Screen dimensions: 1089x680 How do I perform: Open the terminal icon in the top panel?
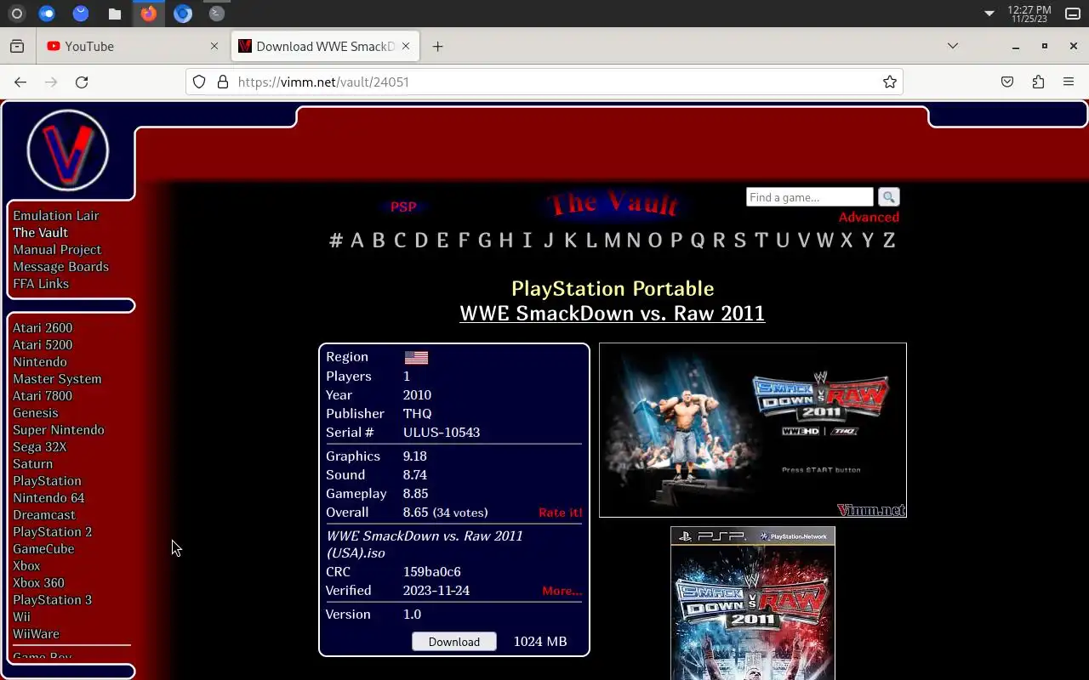pos(217,14)
